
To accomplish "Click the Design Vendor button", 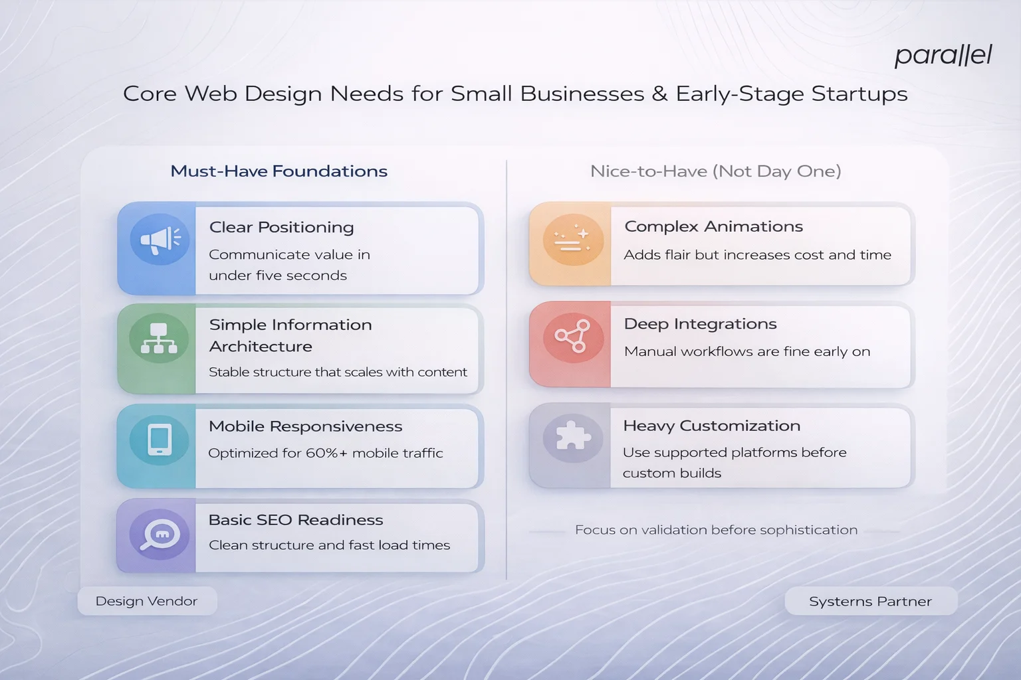I will (x=147, y=601).
